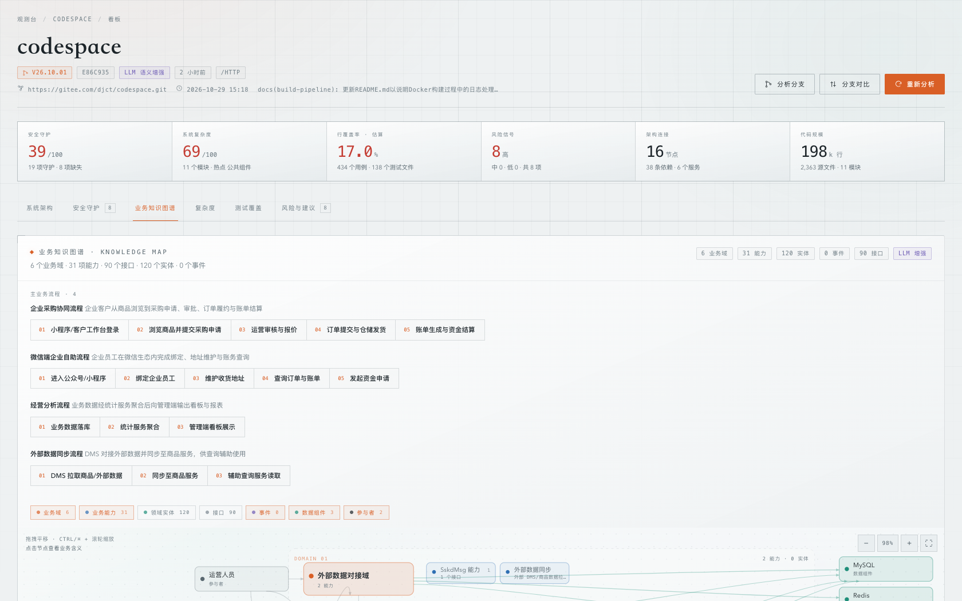Click the sort arrows icon in 分支对比
962x601 pixels.
(833, 84)
